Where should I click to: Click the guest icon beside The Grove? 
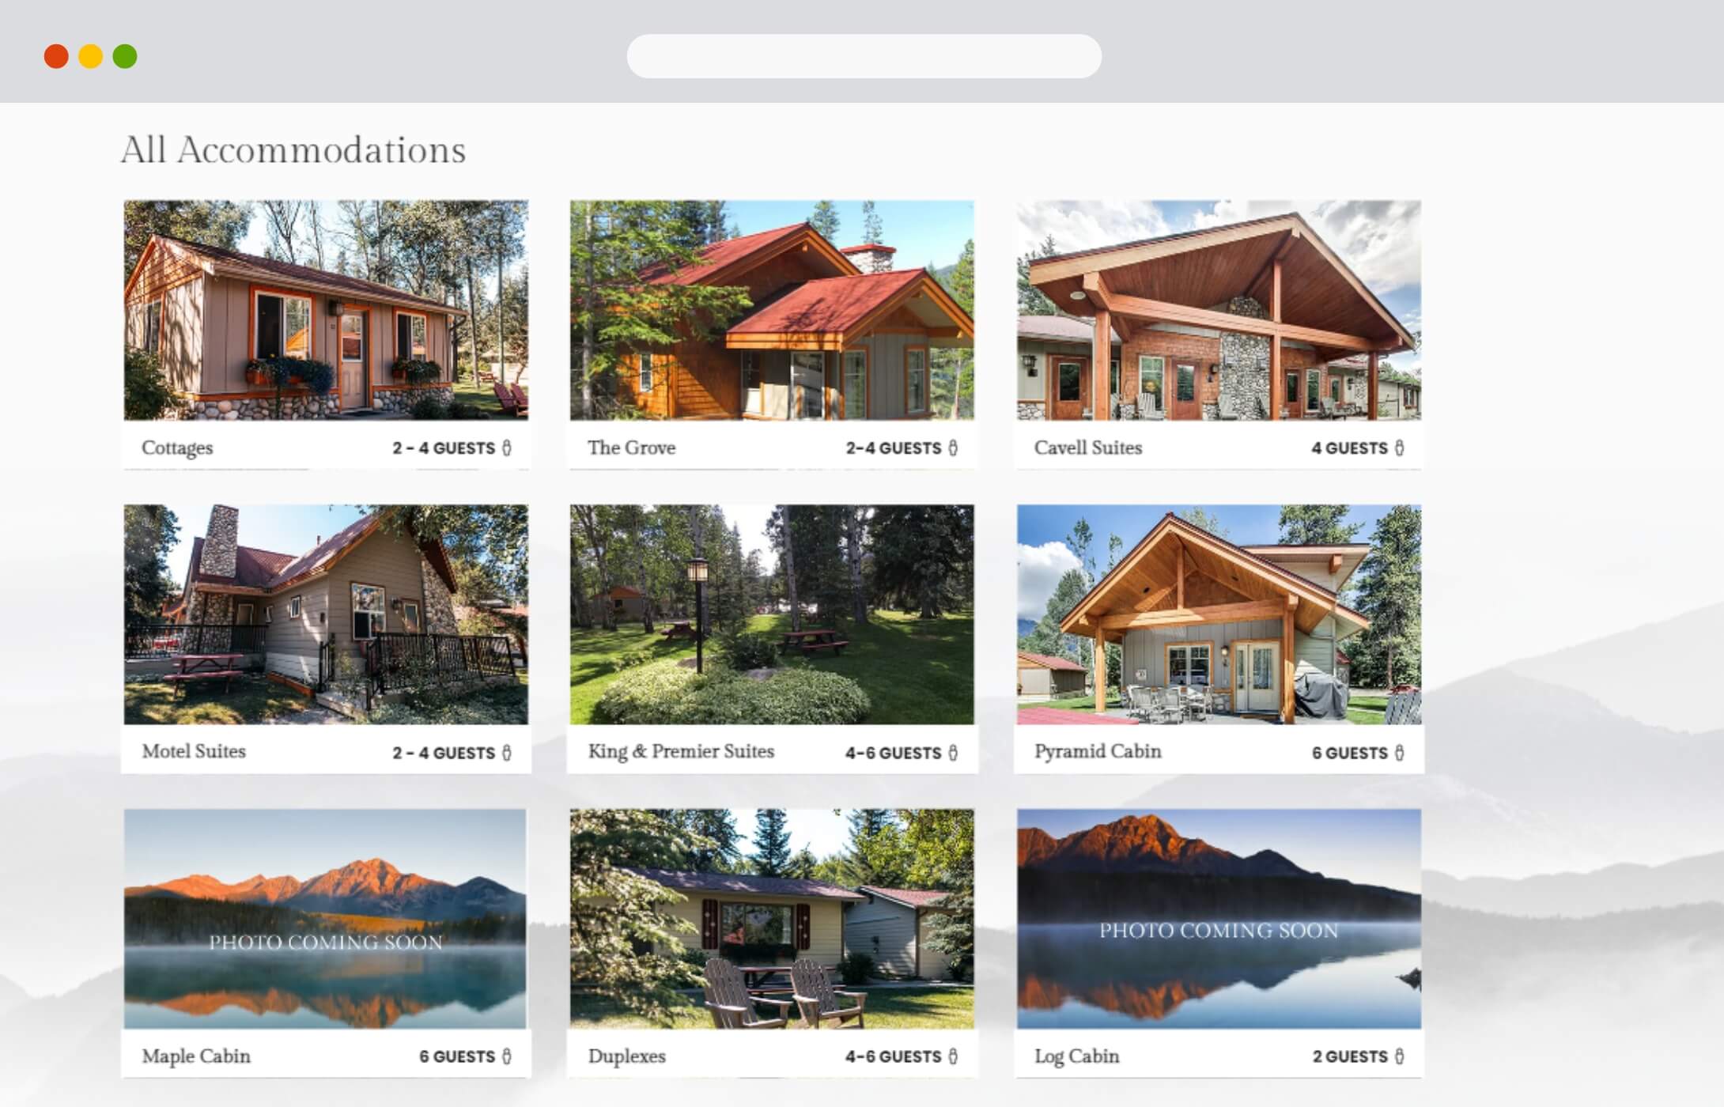[953, 448]
